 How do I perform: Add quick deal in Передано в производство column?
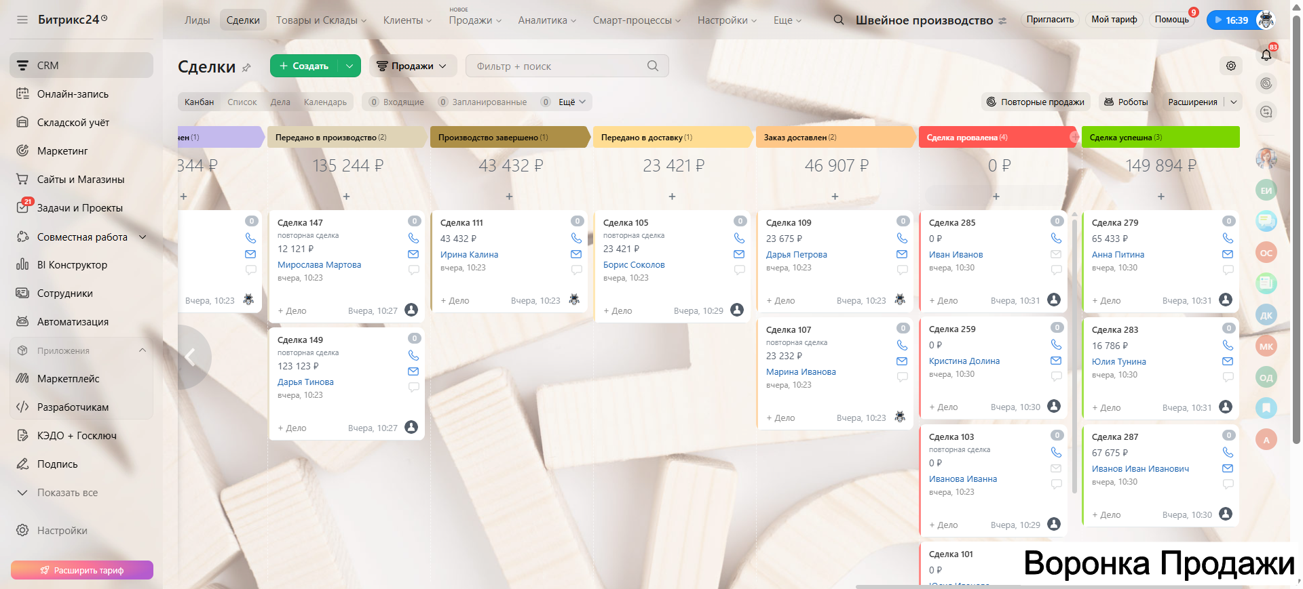coord(346,197)
